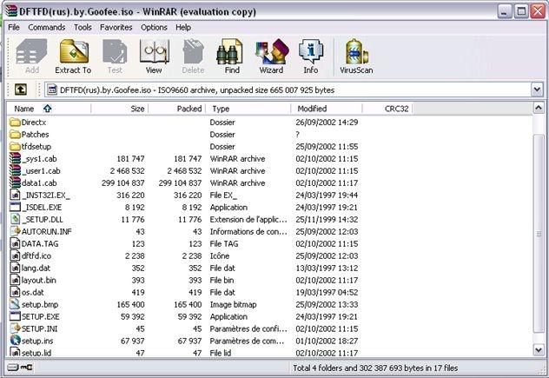This screenshot has width=549, height=378.
Task: Open the Options menu
Action: click(154, 27)
